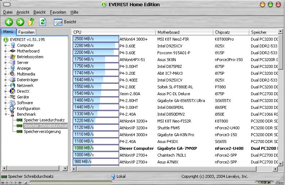The image size is (285, 185).
Task: Expand the Multimedia tree node
Action: 6,74
